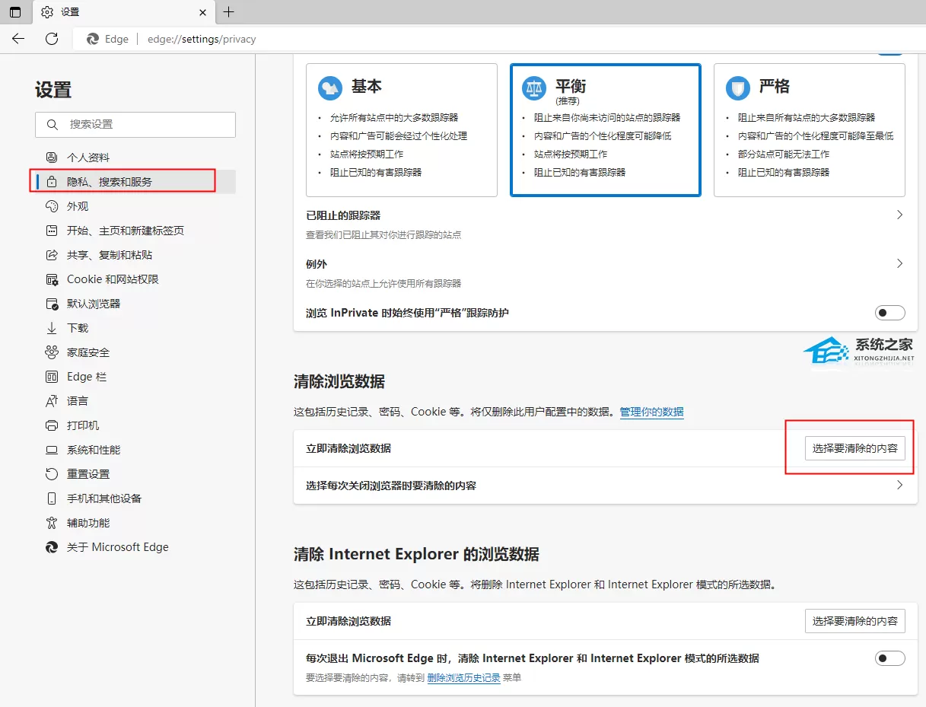Screen dimensions: 926x707
Task: Select Balanced (平衡) tracking prevention card
Action: 606,130
